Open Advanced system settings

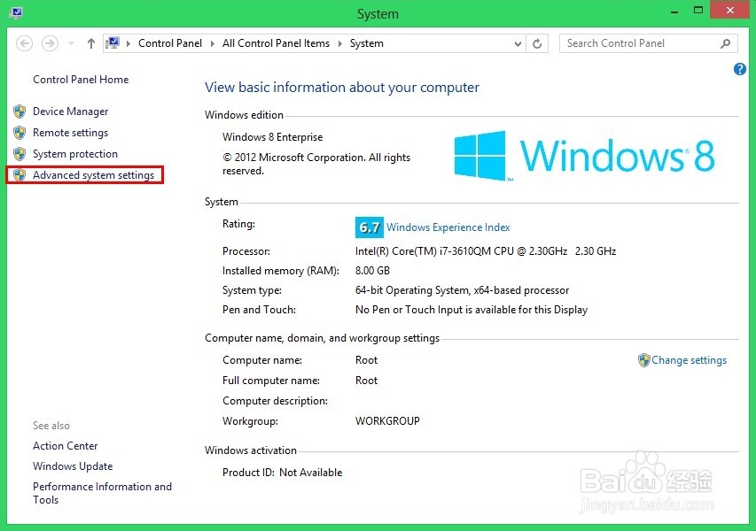click(94, 174)
